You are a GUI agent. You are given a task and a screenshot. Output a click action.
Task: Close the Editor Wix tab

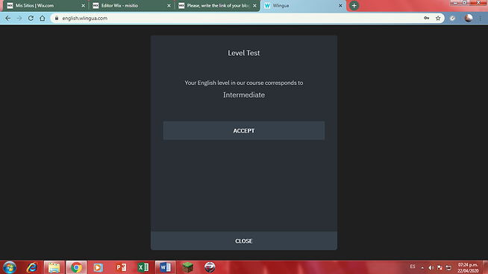(169, 6)
